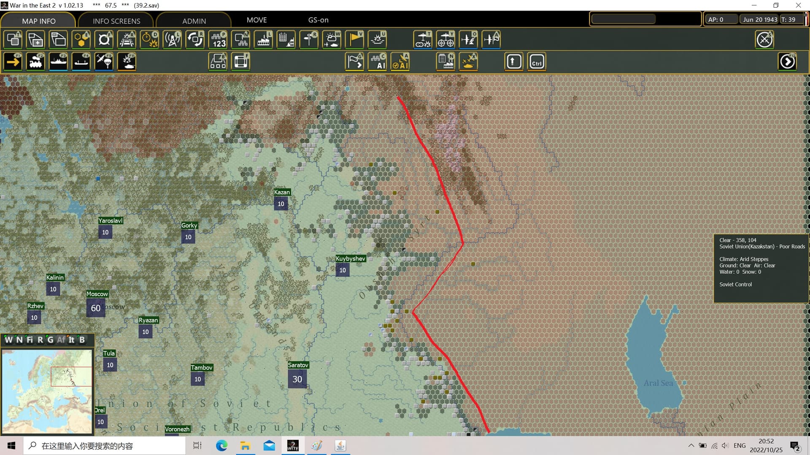The image size is (810, 455).
Task: Click the Windows taskbar search box
Action: pos(104,446)
